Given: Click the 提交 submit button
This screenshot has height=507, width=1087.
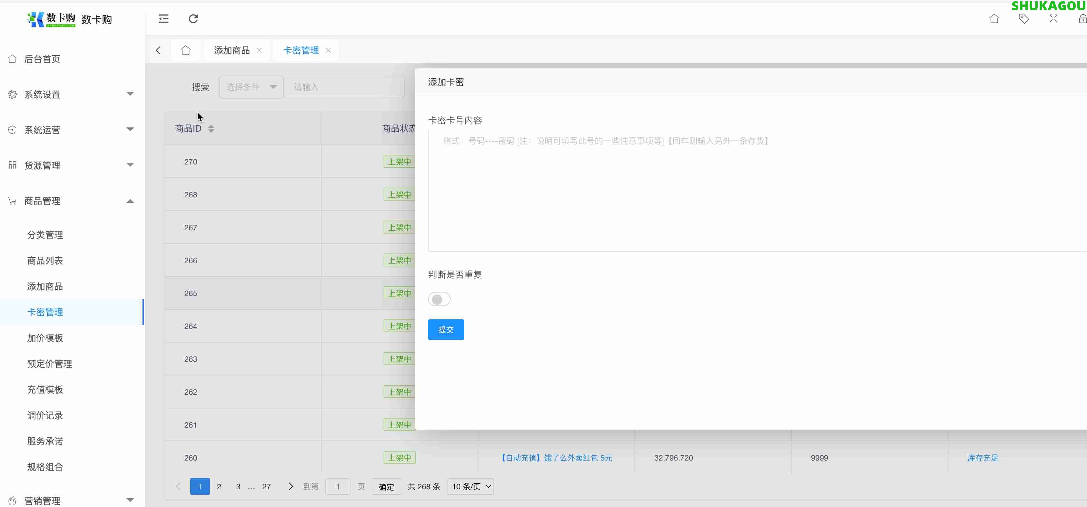Looking at the screenshot, I should [x=446, y=329].
